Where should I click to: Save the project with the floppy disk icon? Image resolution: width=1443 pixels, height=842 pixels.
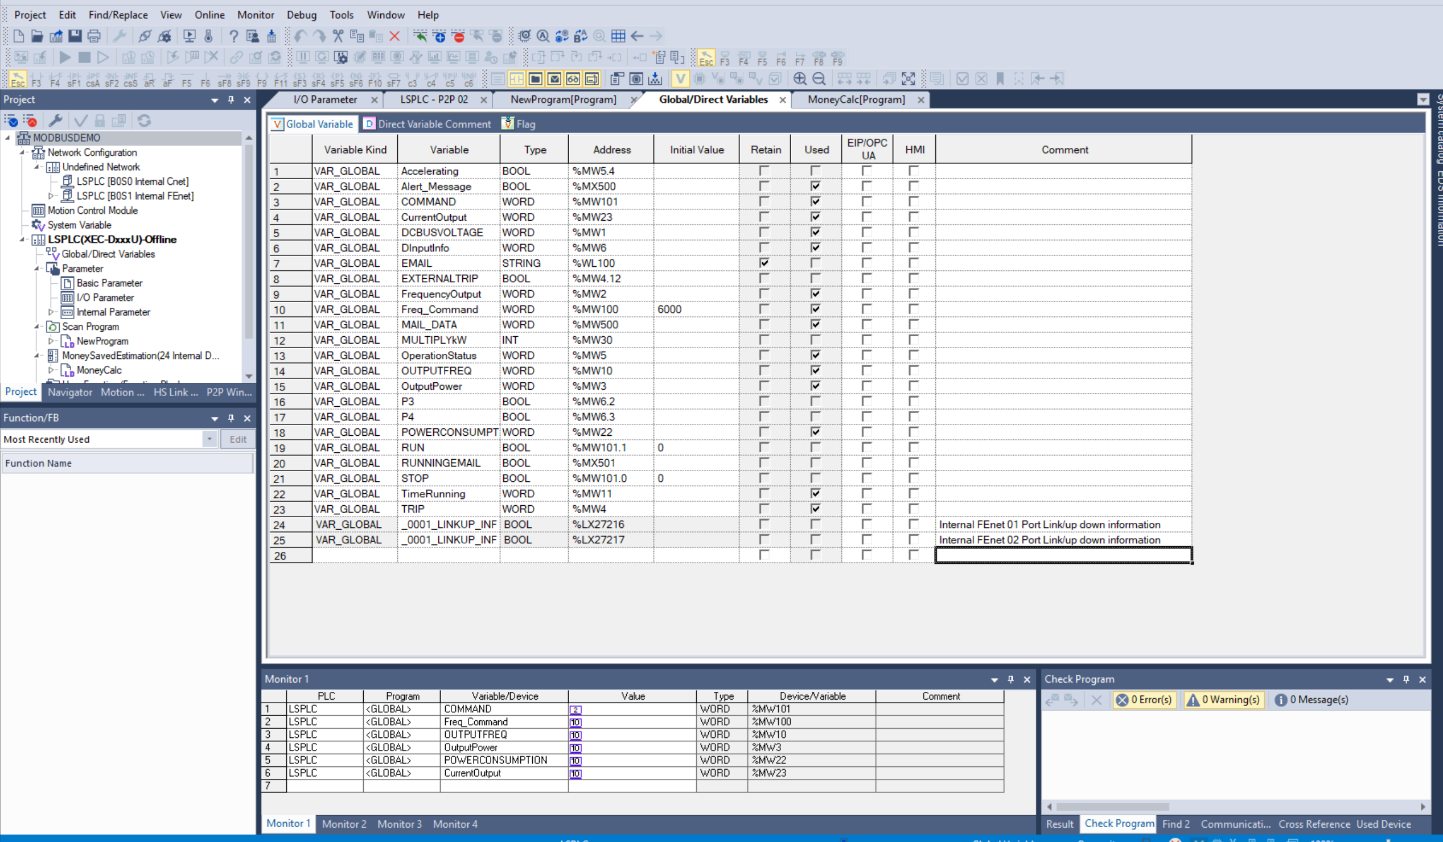(75, 36)
